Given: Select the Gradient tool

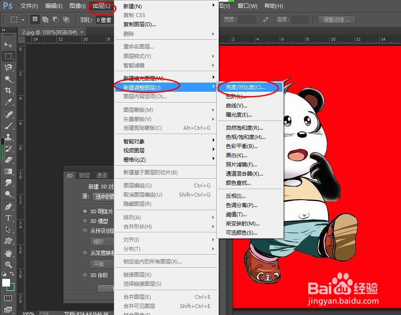Looking at the screenshot, I should click(8, 172).
